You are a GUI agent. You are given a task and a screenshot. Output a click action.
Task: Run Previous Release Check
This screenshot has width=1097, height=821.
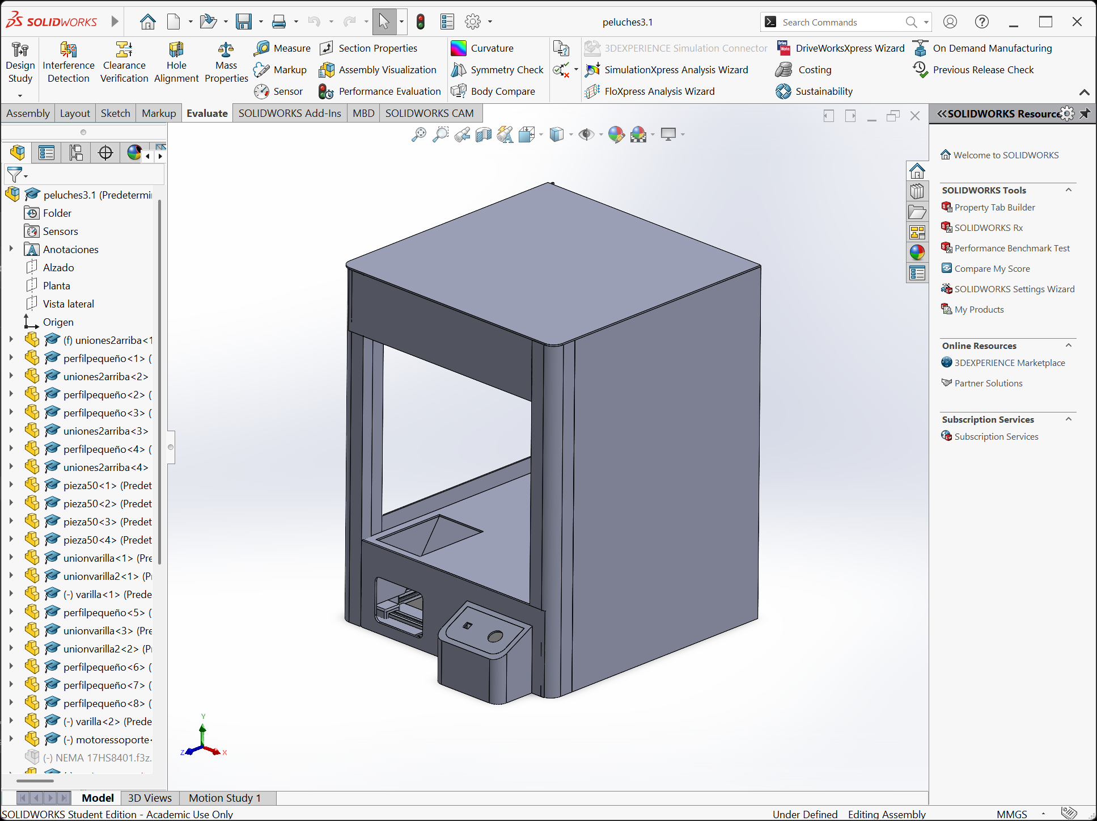point(973,70)
